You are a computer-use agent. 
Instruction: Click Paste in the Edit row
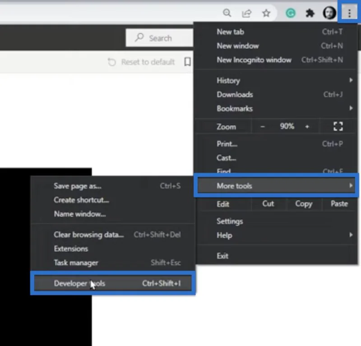click(339, 204)
